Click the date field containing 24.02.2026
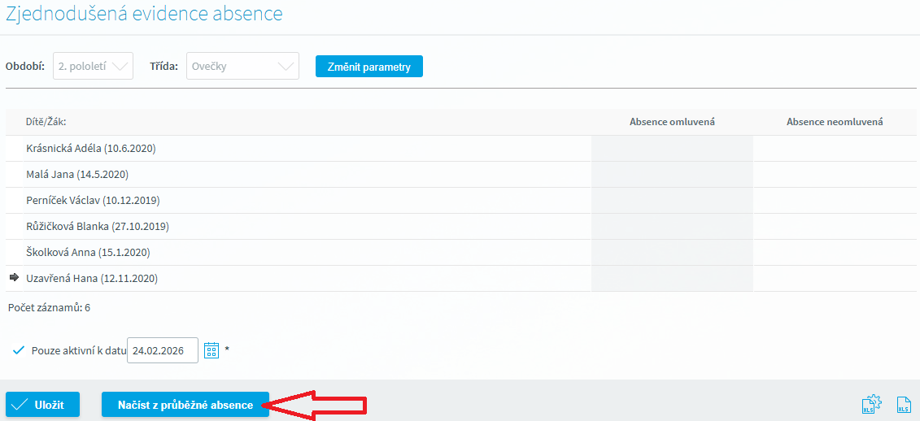Screen dimensions: 920x421 click(x=163, y=350)
